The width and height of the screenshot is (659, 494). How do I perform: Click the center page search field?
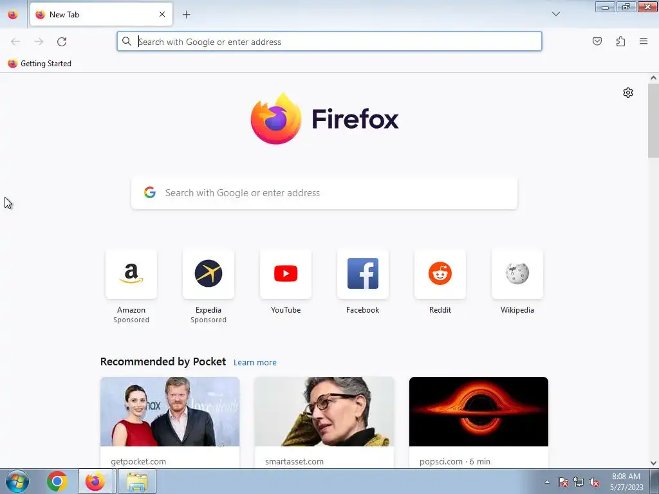tap(324, 193)
